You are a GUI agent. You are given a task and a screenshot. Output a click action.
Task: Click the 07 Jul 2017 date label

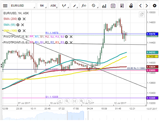(x=24, y=103)
